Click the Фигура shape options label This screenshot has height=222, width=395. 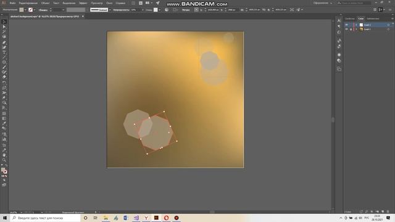point(186,10)
